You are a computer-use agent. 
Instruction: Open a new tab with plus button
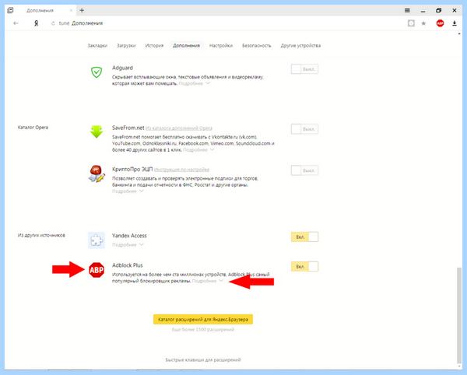[x=82, y=10]
